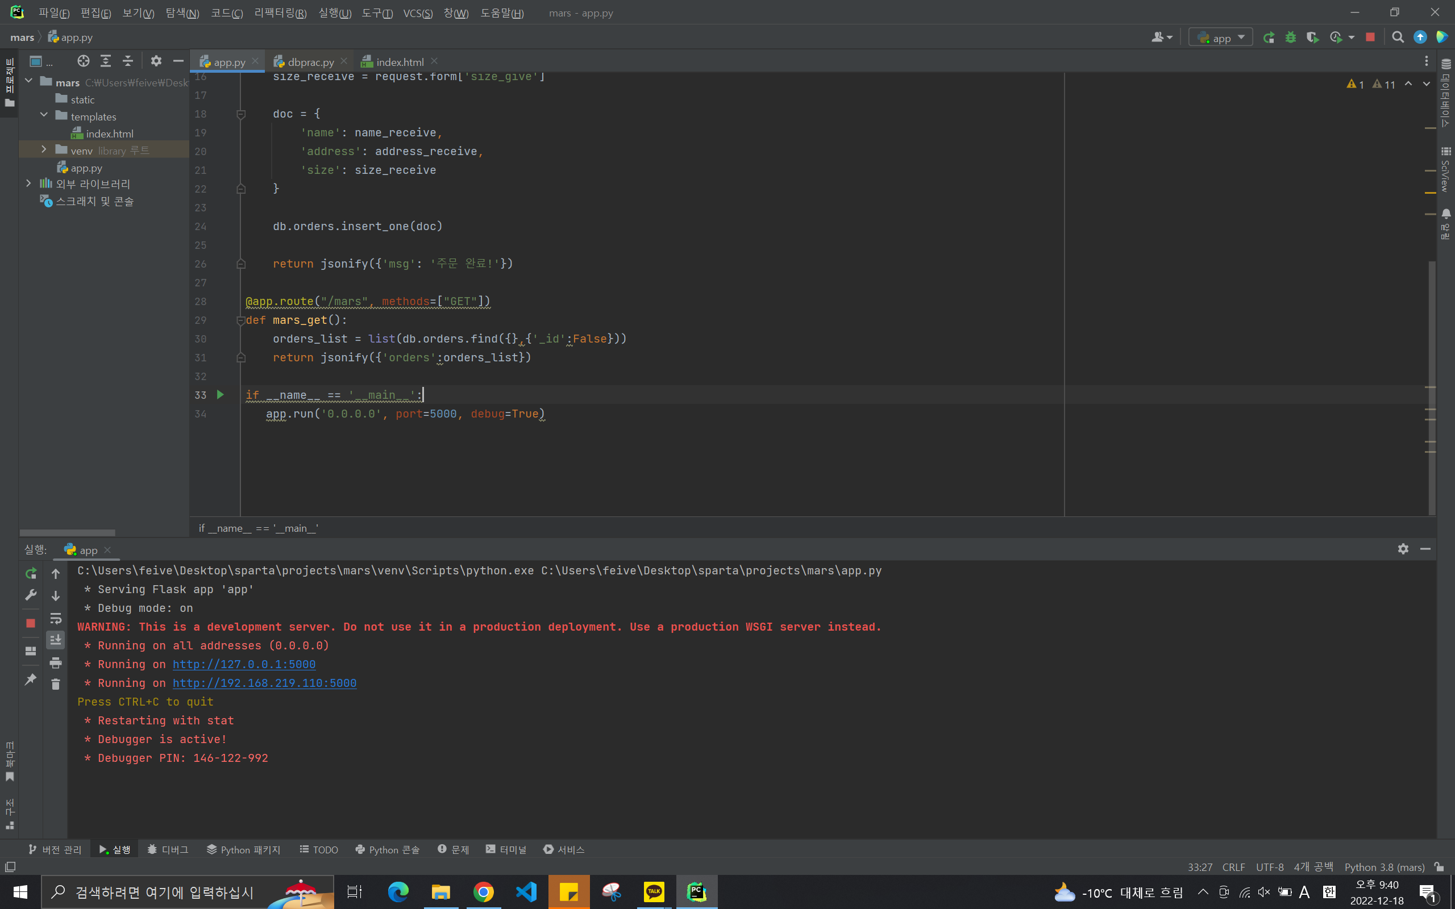Image resolution: width=1455 pixels, height=909 pixels.
Task: Stop the running app from top toolbar
Action: (x=1370, y=37)
